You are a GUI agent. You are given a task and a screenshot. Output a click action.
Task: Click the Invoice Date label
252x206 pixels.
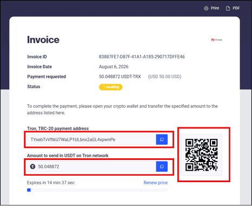pyautogui.click(x=39, y=67)
